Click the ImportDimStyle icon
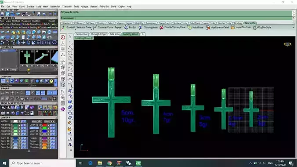 coord(232,28)
